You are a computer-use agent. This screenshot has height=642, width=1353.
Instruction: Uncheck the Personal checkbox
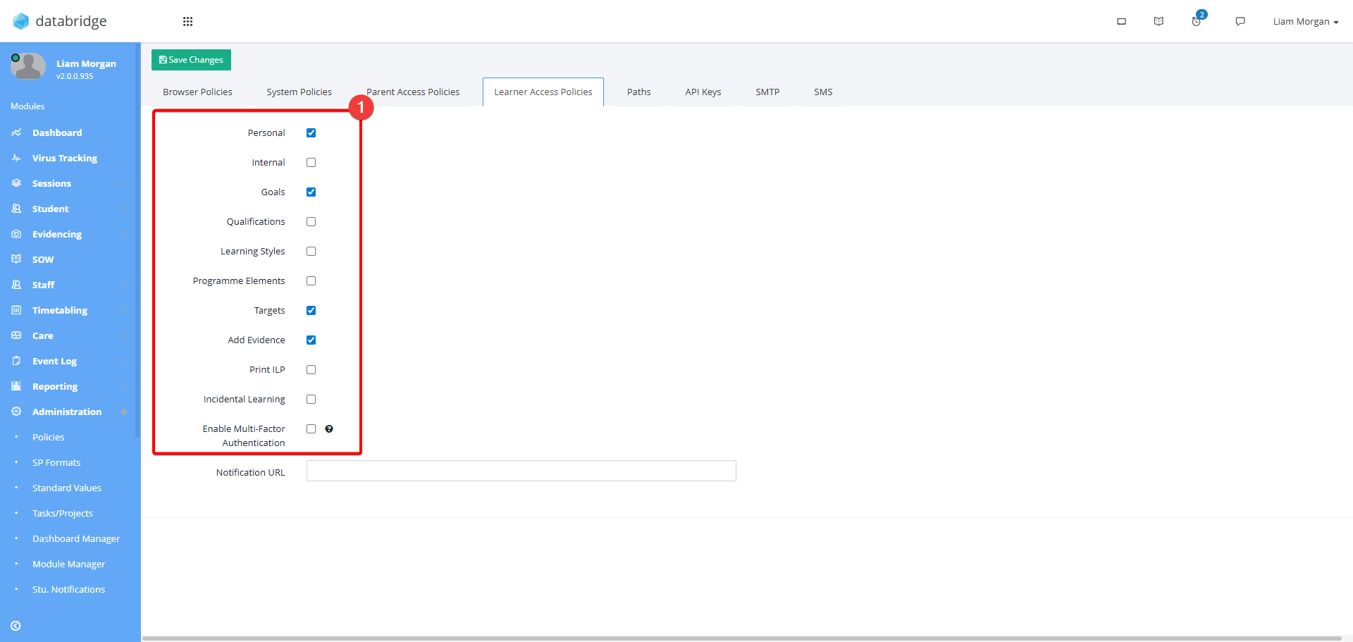point(311,132)
